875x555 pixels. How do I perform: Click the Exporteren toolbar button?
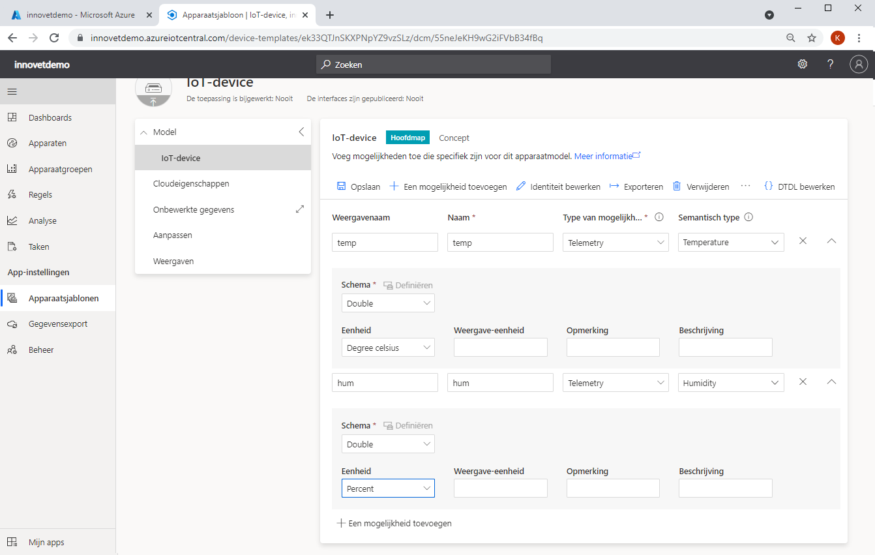636,187
